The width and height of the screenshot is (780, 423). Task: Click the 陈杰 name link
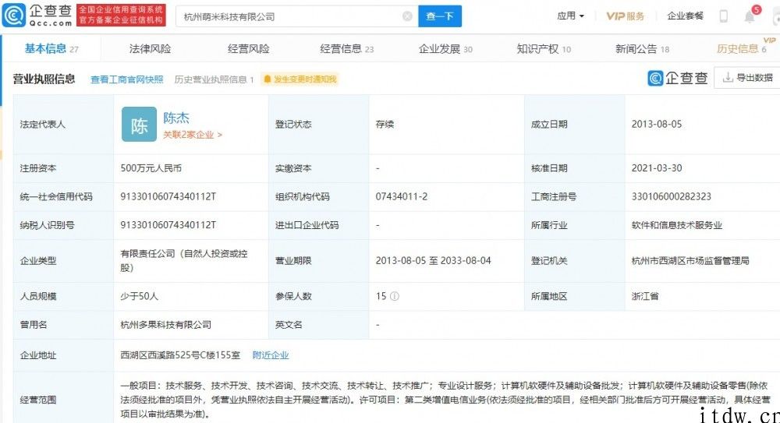176,118
